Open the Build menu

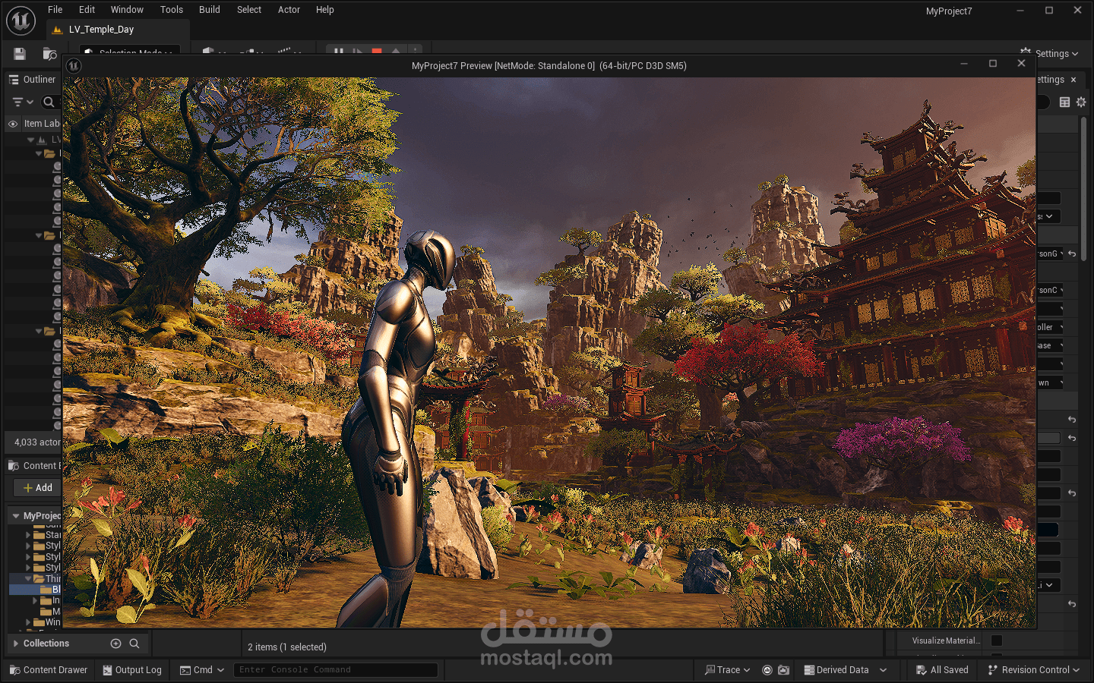(x=210, y=10)
